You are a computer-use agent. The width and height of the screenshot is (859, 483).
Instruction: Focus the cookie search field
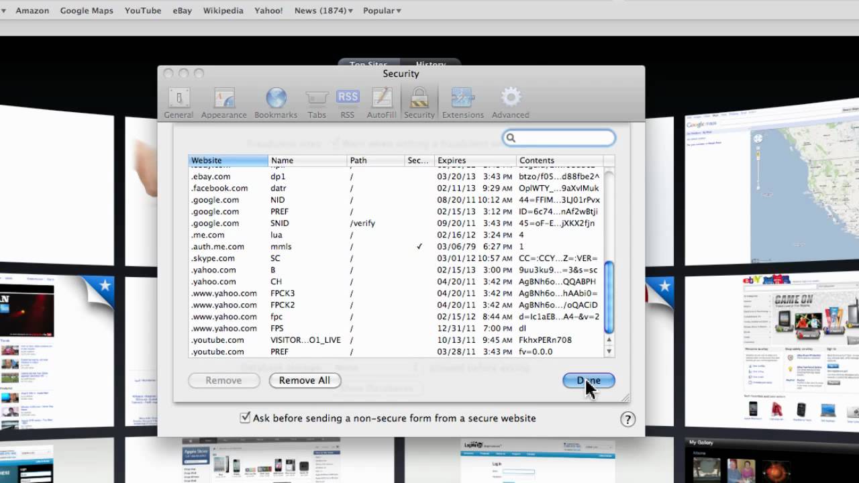coord(559,138)
